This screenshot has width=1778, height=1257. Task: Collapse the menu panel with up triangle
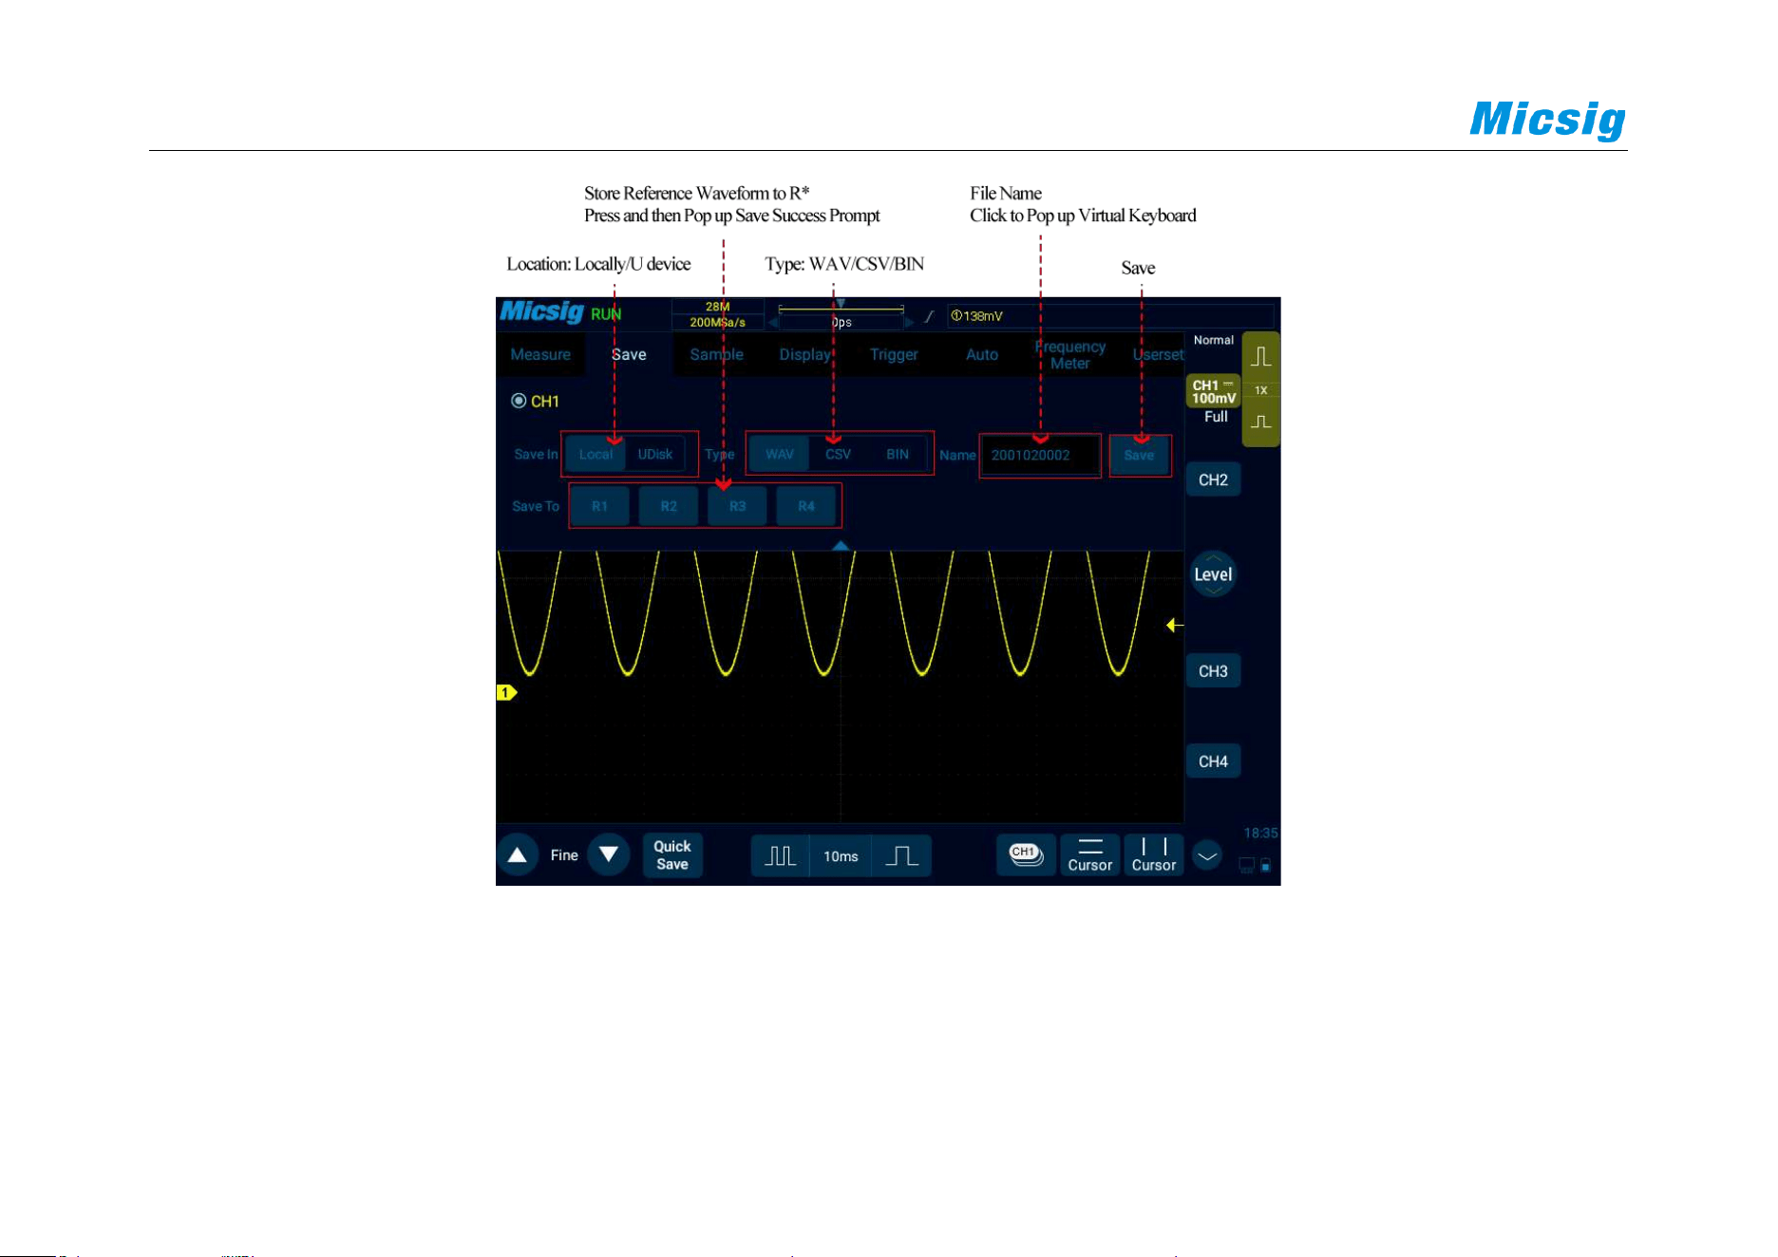coord(841,545)
